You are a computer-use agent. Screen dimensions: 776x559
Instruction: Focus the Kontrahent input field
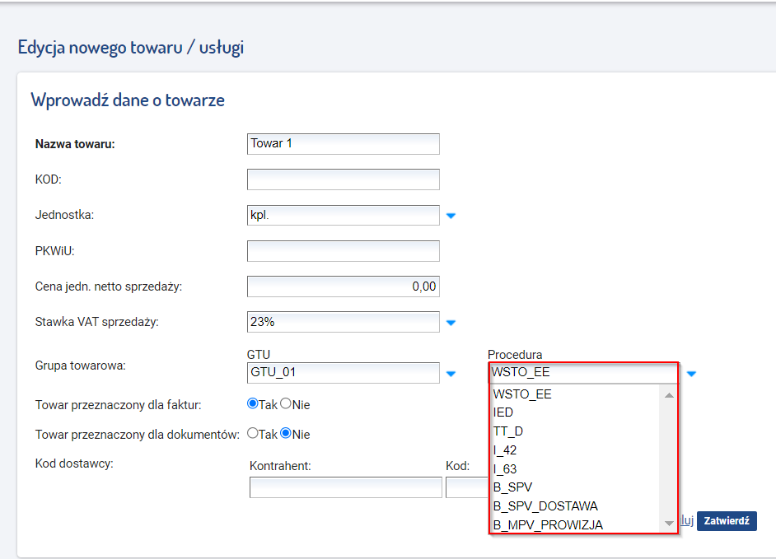coord(345,487)
